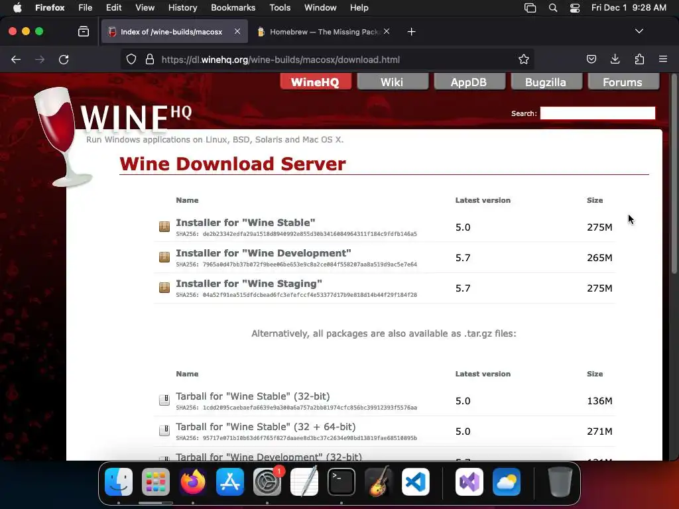Reload the current page
The height and width of the screenshot is (509, 679).
pyautogui.click(x=64, y=60)
